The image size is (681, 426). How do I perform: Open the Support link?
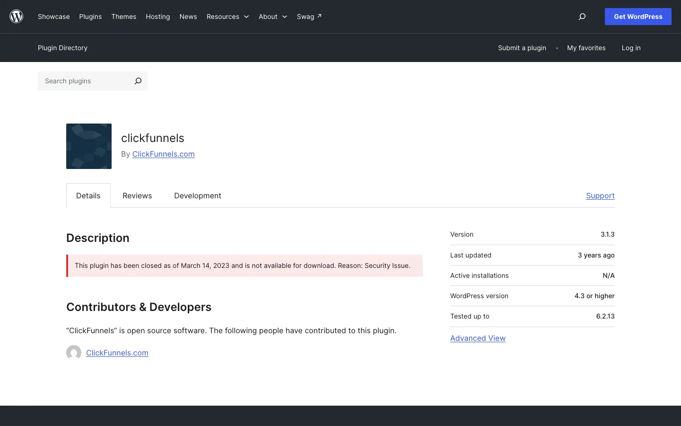point(600,195)
